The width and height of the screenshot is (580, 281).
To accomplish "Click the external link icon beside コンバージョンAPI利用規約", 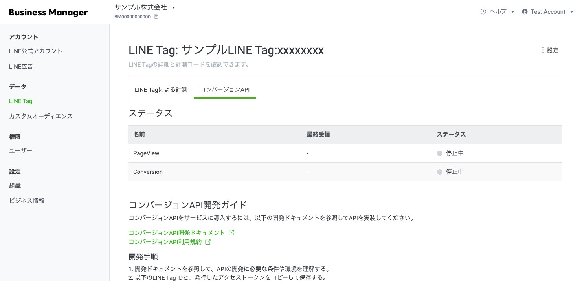I will 209,242.
